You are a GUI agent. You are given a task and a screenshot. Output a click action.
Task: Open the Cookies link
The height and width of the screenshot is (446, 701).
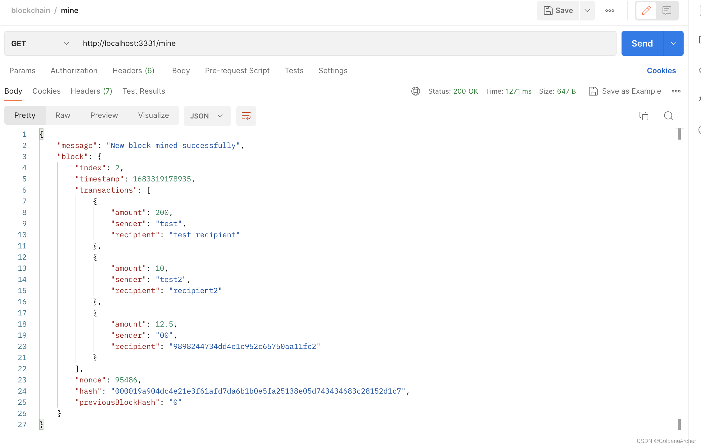[661, 71]
